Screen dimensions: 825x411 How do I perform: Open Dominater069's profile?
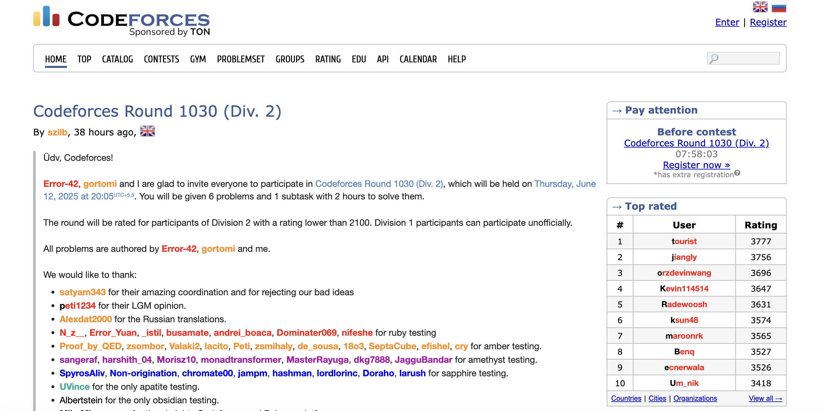coord(306,333)
